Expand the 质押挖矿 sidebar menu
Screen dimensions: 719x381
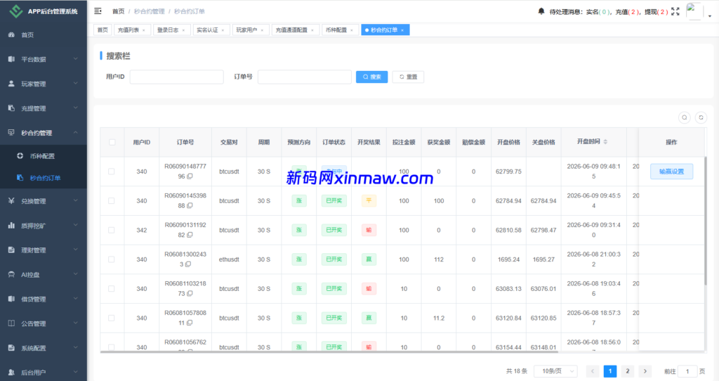point(44,226)
